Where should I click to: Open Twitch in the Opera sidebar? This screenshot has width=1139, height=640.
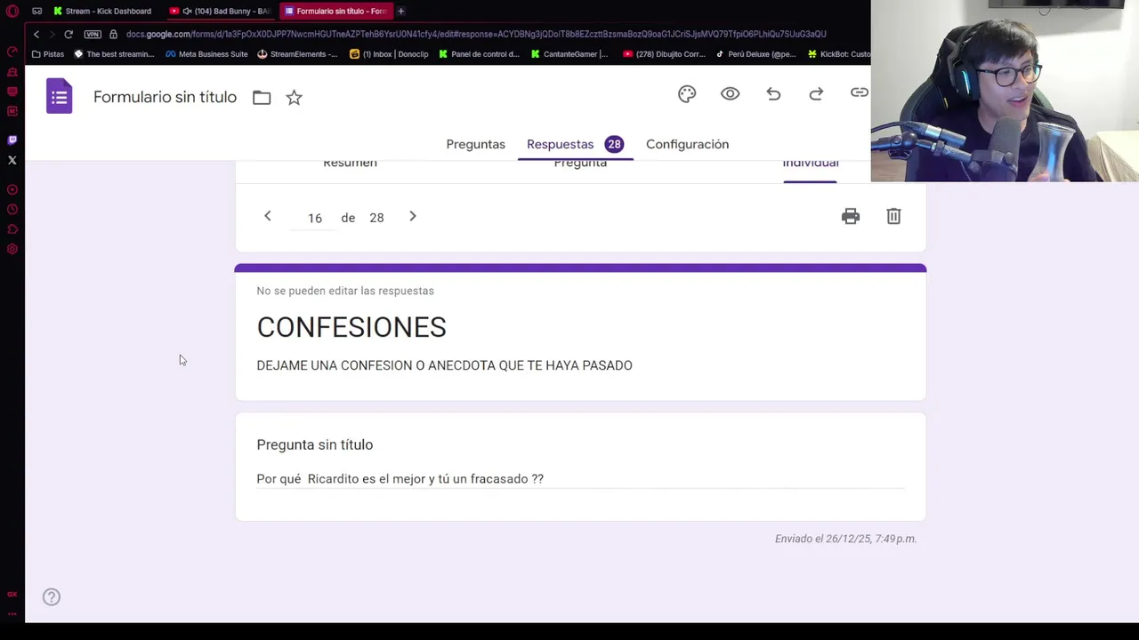tap(12, 140)
